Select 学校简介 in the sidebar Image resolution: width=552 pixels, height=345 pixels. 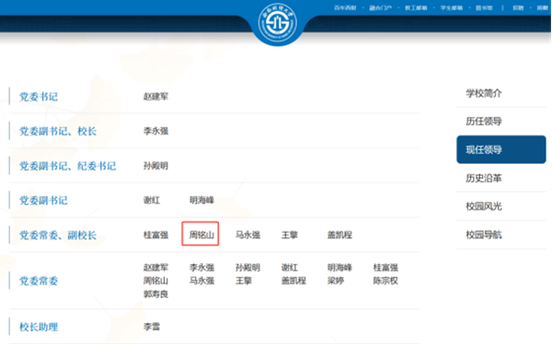[484, 93]
